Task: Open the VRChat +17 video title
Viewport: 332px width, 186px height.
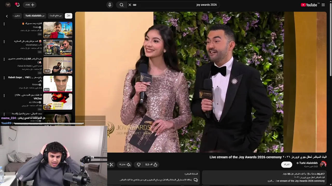Action: coord(28,97)
